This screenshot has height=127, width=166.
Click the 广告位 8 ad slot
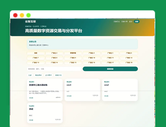pyautogui.click(x=54, y=58)
